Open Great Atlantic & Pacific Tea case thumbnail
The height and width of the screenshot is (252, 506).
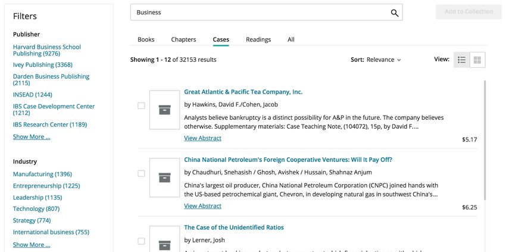pyautogui.click(x=164, y=110)
